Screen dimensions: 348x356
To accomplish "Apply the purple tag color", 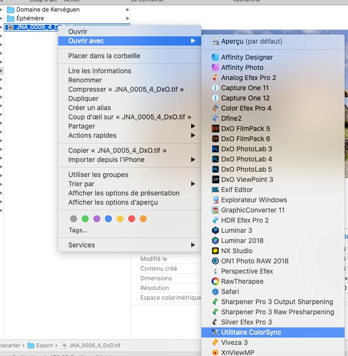I will pos(97,219).
